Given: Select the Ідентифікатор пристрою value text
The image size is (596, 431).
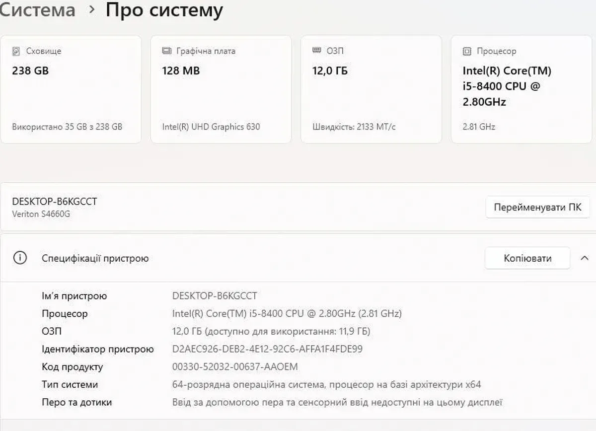Looking at the screenshot, I should [x=267, y=349].
